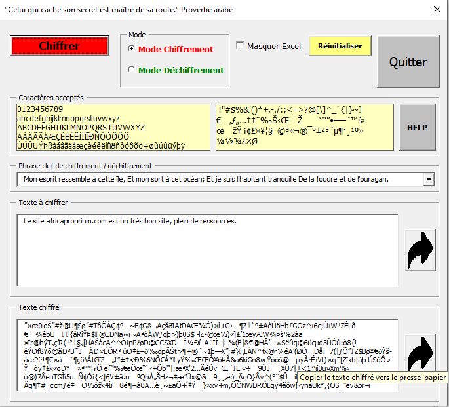Click inside the phrase clef text field
Viewport: 449px width, 407px height.
tap(216, 179)
